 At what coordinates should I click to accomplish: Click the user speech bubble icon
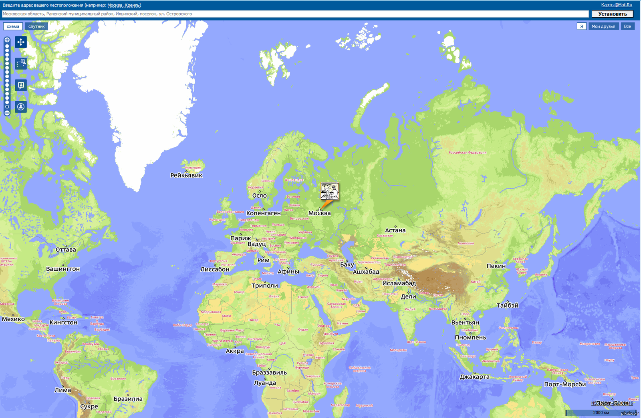point(21,85)
